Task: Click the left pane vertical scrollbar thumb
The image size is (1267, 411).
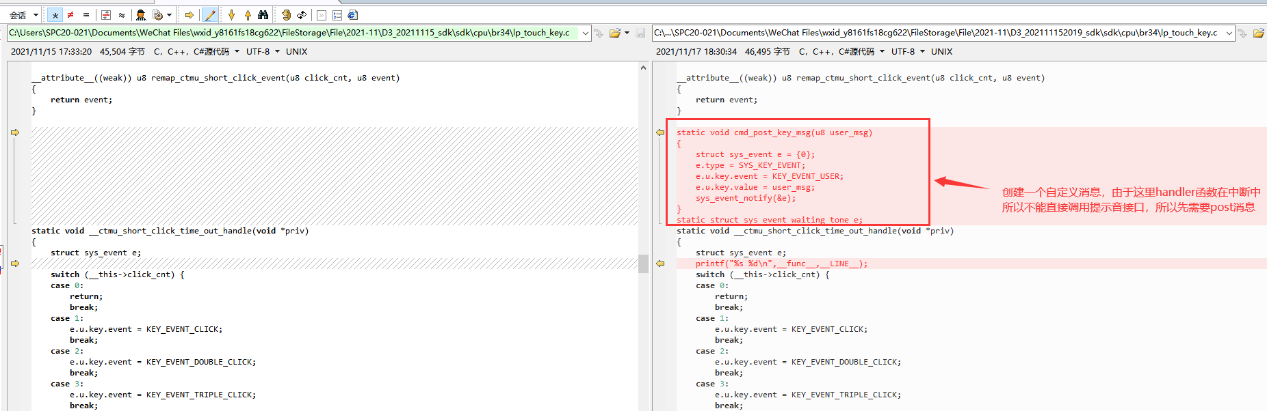Action: pos(643,263)
